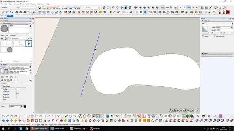Select Arch unit format
The height and width of the screenshot is (131, 234).
tap(167, 7)
